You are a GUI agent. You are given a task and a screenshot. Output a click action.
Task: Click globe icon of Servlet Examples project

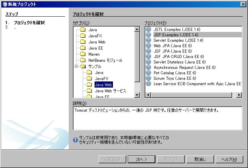click(x=149, y=40)
